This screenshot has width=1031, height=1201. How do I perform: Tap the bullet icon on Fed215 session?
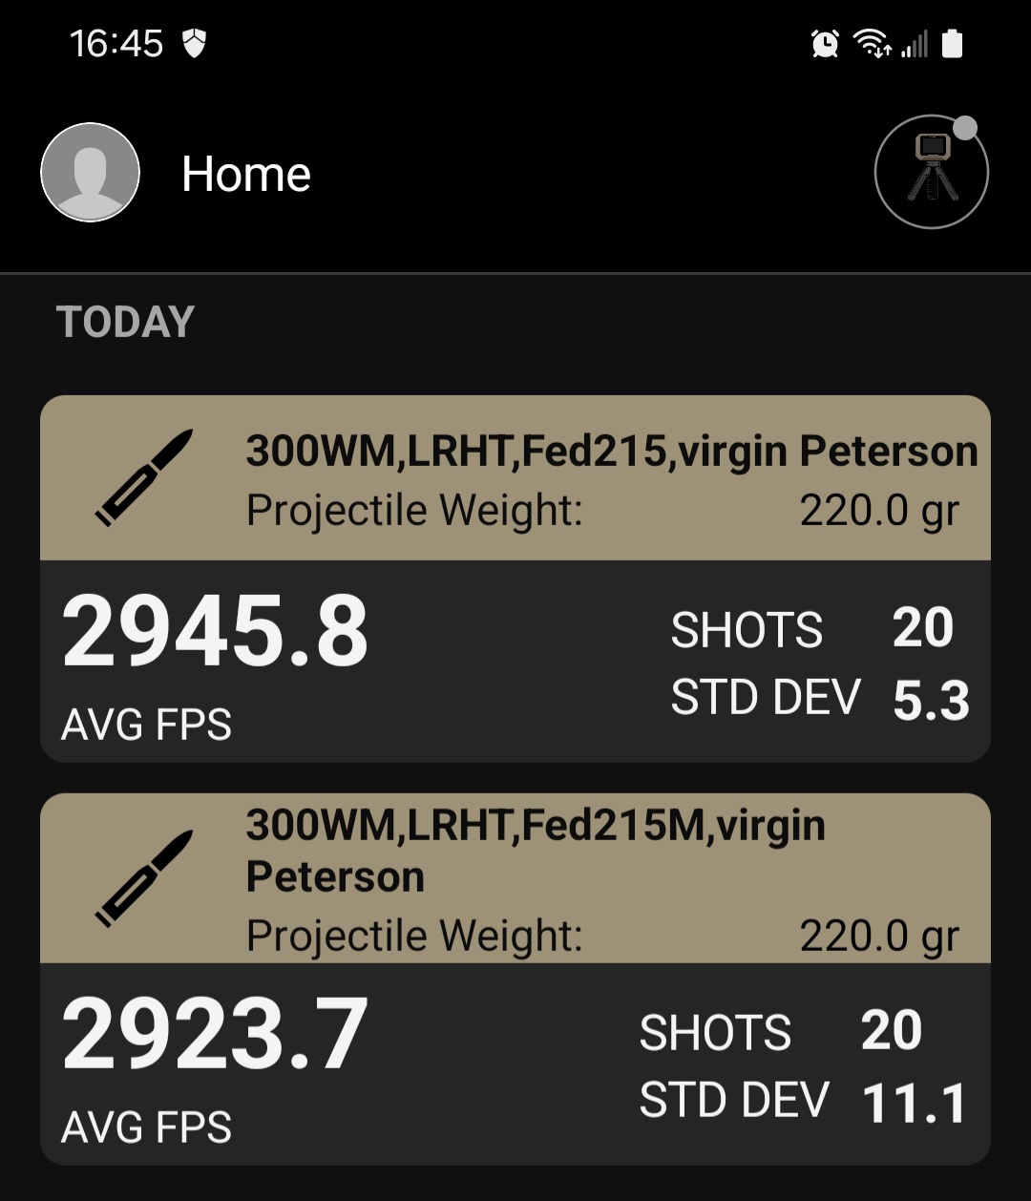(144, 477)
